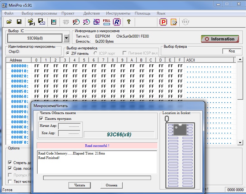The width and height of the screenshot is (246, 194).
Task: Toggle the Срав. после checkbox
Action: [x=10, y=169]
